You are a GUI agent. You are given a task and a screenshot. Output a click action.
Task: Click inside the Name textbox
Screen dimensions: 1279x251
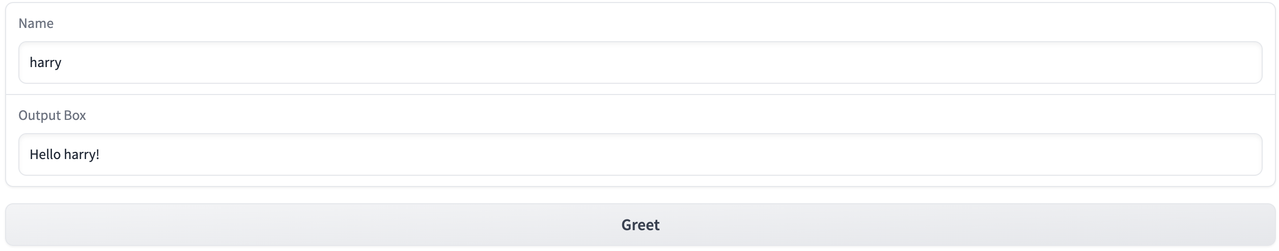tap(639, 62)
